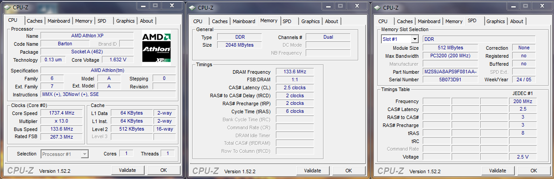Click the '5B073D91' serial number value
Image resolution: width=554 pixels, height=179 pixels.
click(x=450, y=80)
